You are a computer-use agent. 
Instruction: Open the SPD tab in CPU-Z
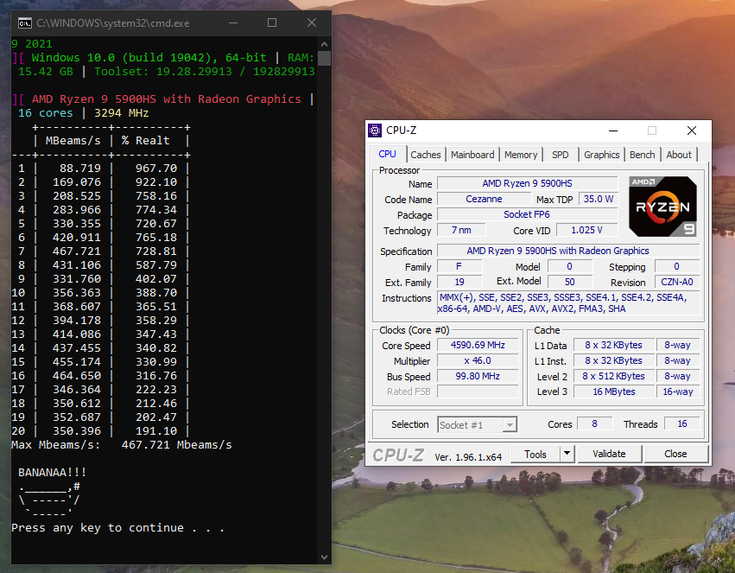pyautogui.click(x=560, y=155)
